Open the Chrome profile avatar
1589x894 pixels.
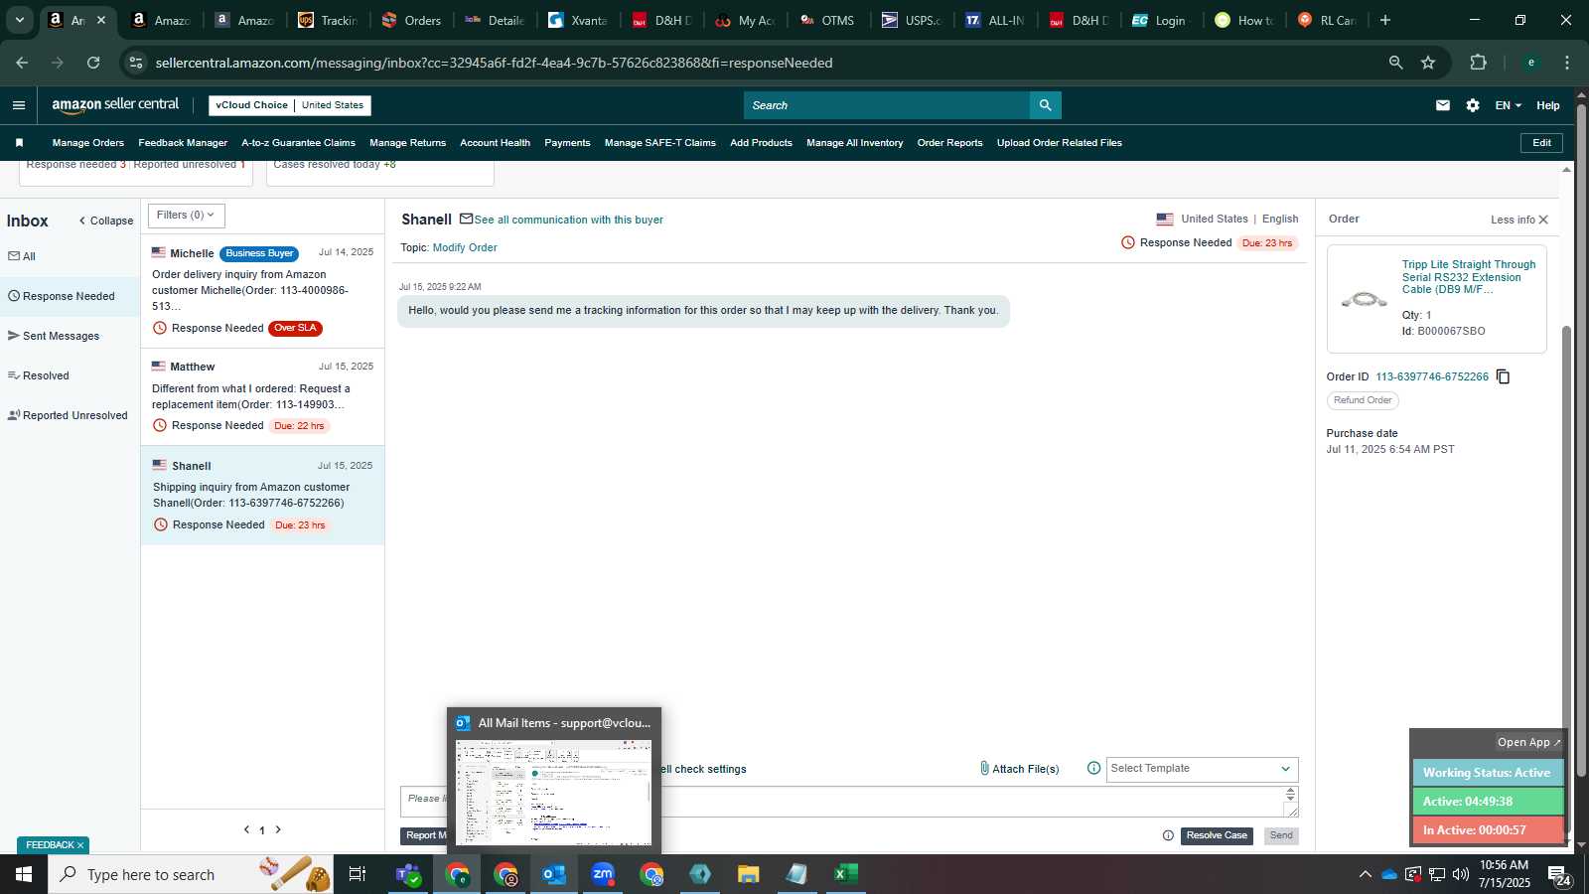coord(1531,63)
